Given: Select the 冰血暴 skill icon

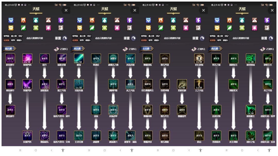Looking at the screenshot, I should [96, 136].
